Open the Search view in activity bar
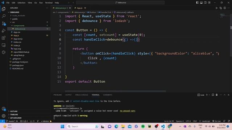The width and height of the screenshot is (232, 130). (x=4, y=16)
